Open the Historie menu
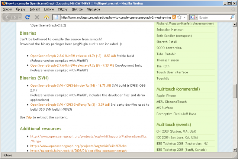This screenshot has width=238, height=159. pyautogui.click(x=49, y=9)
